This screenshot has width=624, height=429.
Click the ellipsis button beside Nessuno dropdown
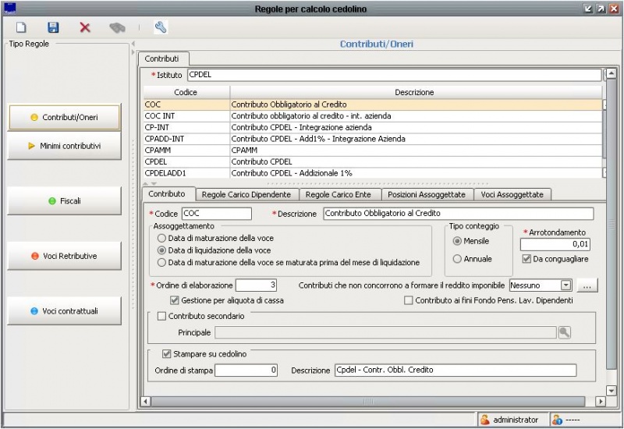pyautogui.click(x=587, y=285)
